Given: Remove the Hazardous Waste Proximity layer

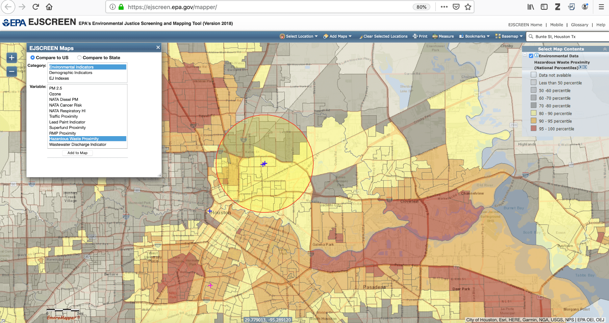Looking at the screenshot, I should (585, 67).
